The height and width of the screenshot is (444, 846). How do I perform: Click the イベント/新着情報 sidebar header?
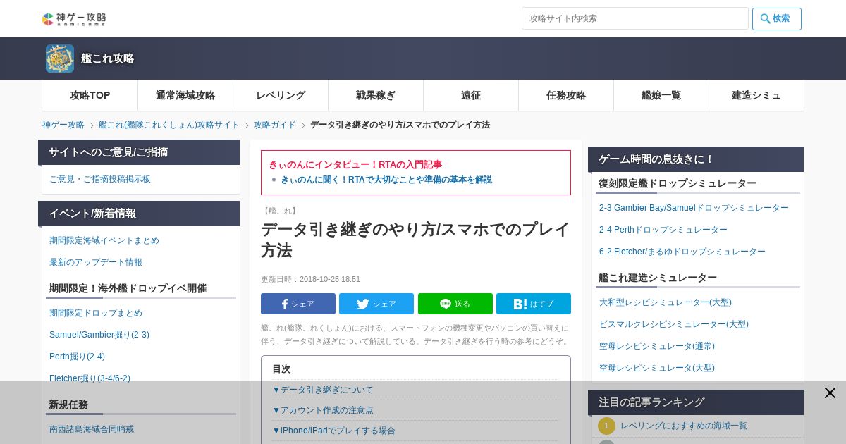coord(139,214)
